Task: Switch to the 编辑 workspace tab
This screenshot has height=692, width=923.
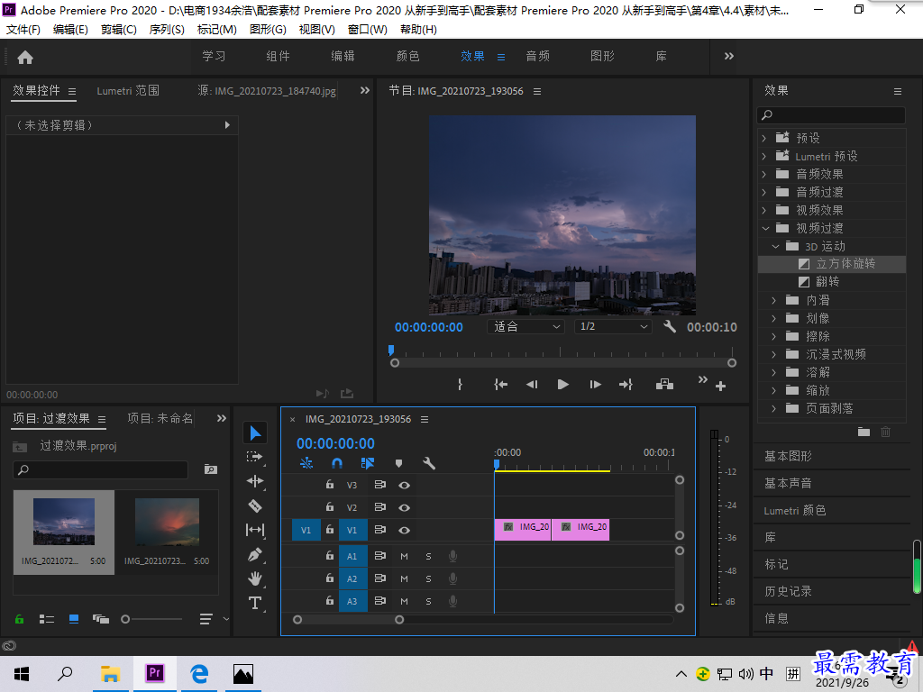Action: click(343, 56)
